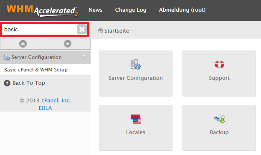Click the Back To Top arrow icon
Viewport: 261px width, 155px height.
[7, 83]
